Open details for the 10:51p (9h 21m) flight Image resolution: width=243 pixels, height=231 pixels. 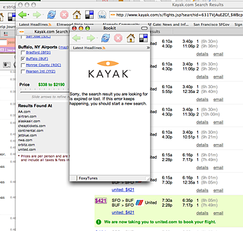point(202,145)
